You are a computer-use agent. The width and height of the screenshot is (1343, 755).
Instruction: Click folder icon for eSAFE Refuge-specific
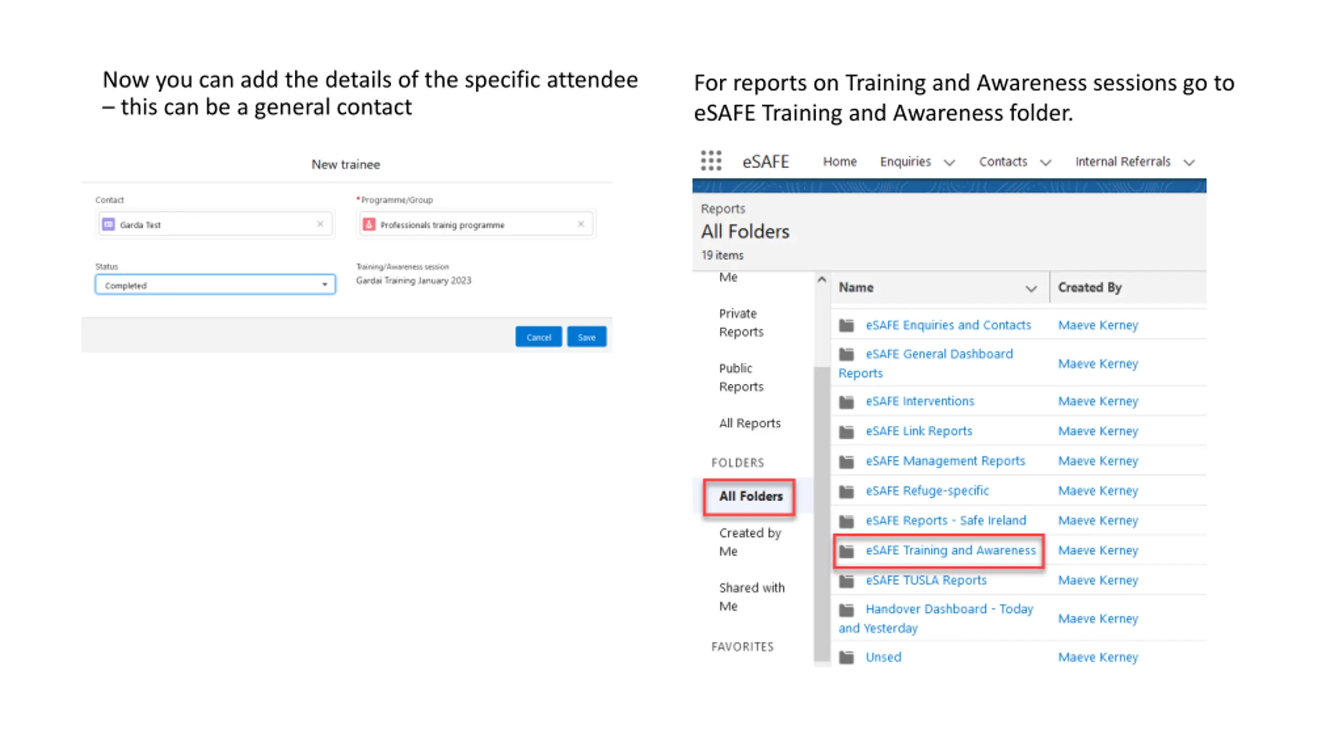click(x=846, y=491)
